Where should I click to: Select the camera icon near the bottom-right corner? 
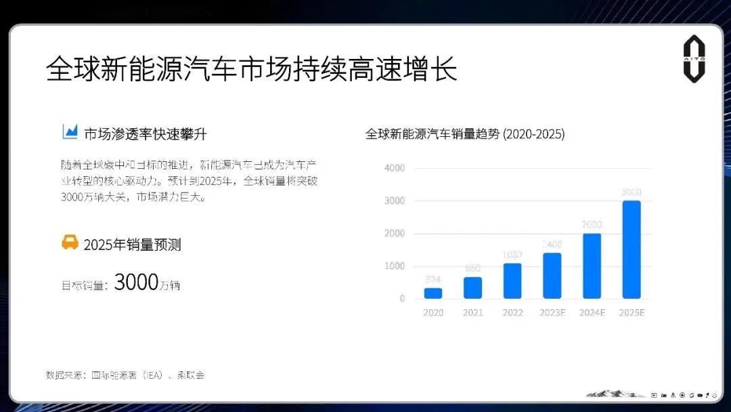tap(664, 394)
